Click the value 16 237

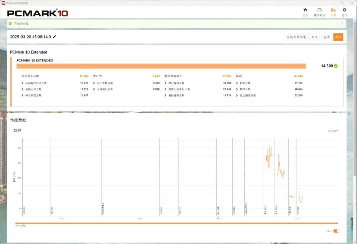pyautogui.click(x=84, y=83)
